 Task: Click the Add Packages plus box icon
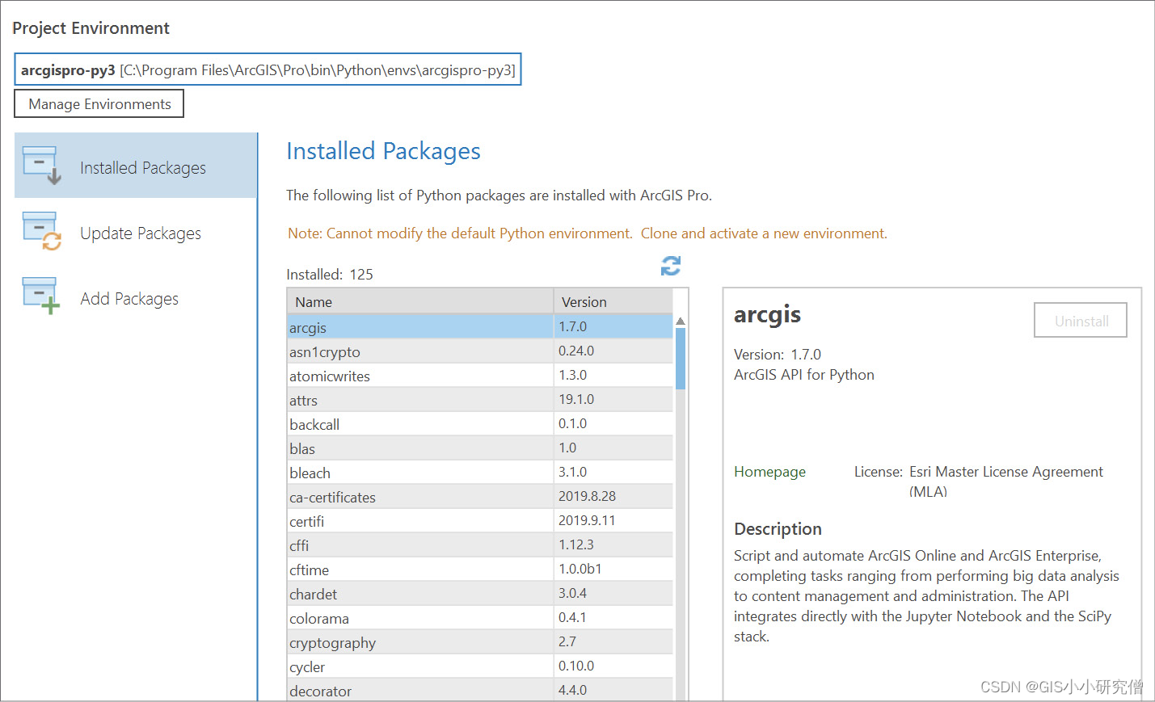pyautogui.click(x=42, y=296)
